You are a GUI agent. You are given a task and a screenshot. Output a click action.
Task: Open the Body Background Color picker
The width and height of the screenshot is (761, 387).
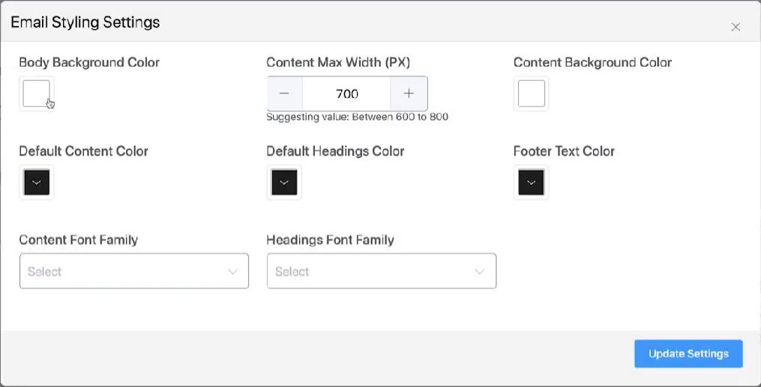pyautogui.click(x=36, y=94)
